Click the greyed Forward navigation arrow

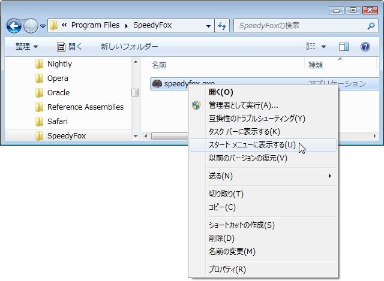coord(31,26)
